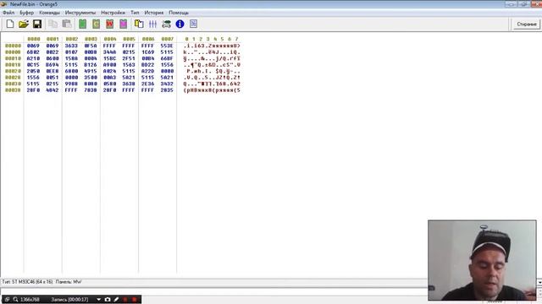Image resolution: width=542 pixels, height=304 pixels.
Task: Click the green chip read icon
Action: click(83, 24)
